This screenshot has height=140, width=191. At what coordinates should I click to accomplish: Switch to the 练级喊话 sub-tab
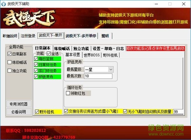tap(62, 48)
